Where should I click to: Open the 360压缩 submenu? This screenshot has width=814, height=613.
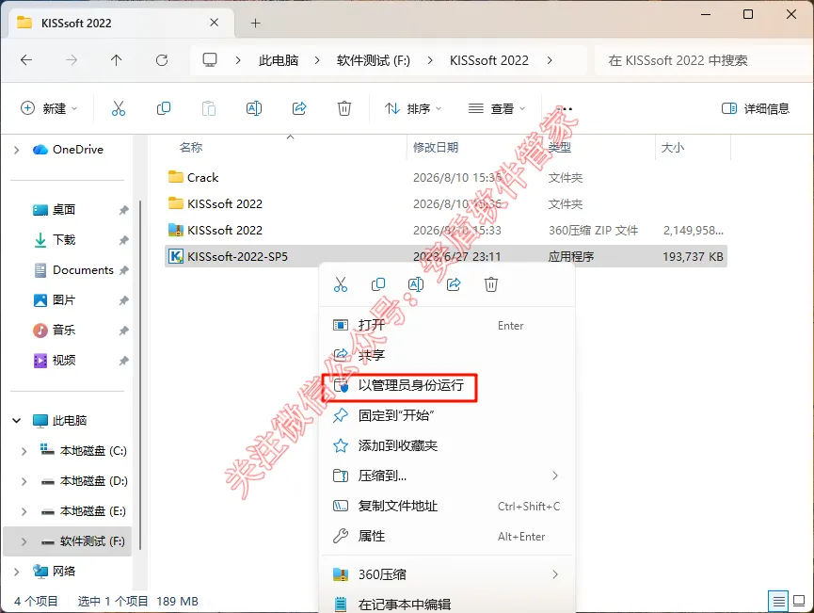[x=448, y=574]
